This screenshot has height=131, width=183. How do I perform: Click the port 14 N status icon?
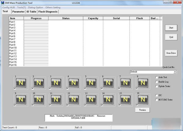(108, 100)
